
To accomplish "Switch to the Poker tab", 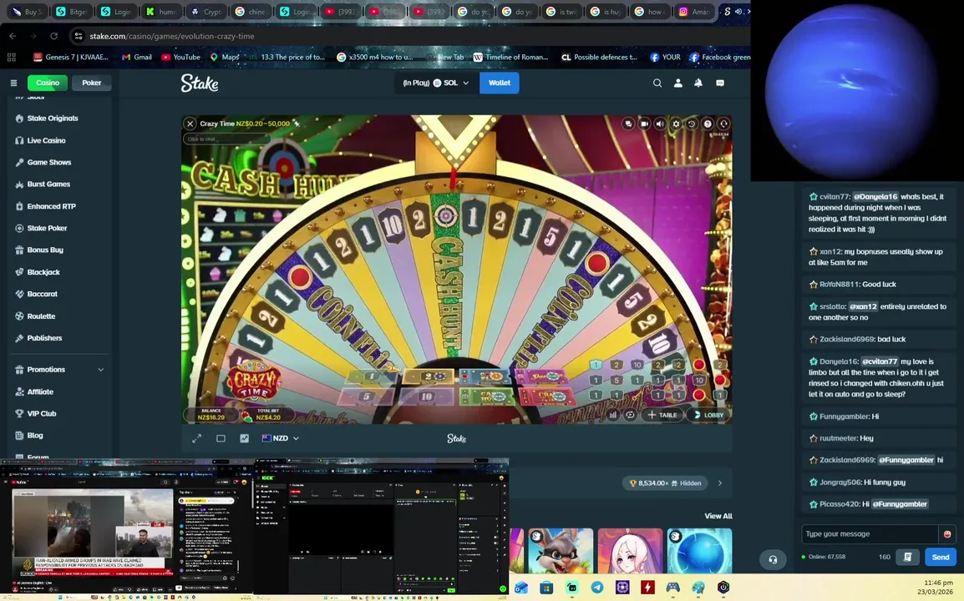I will [x=92, y=83].
